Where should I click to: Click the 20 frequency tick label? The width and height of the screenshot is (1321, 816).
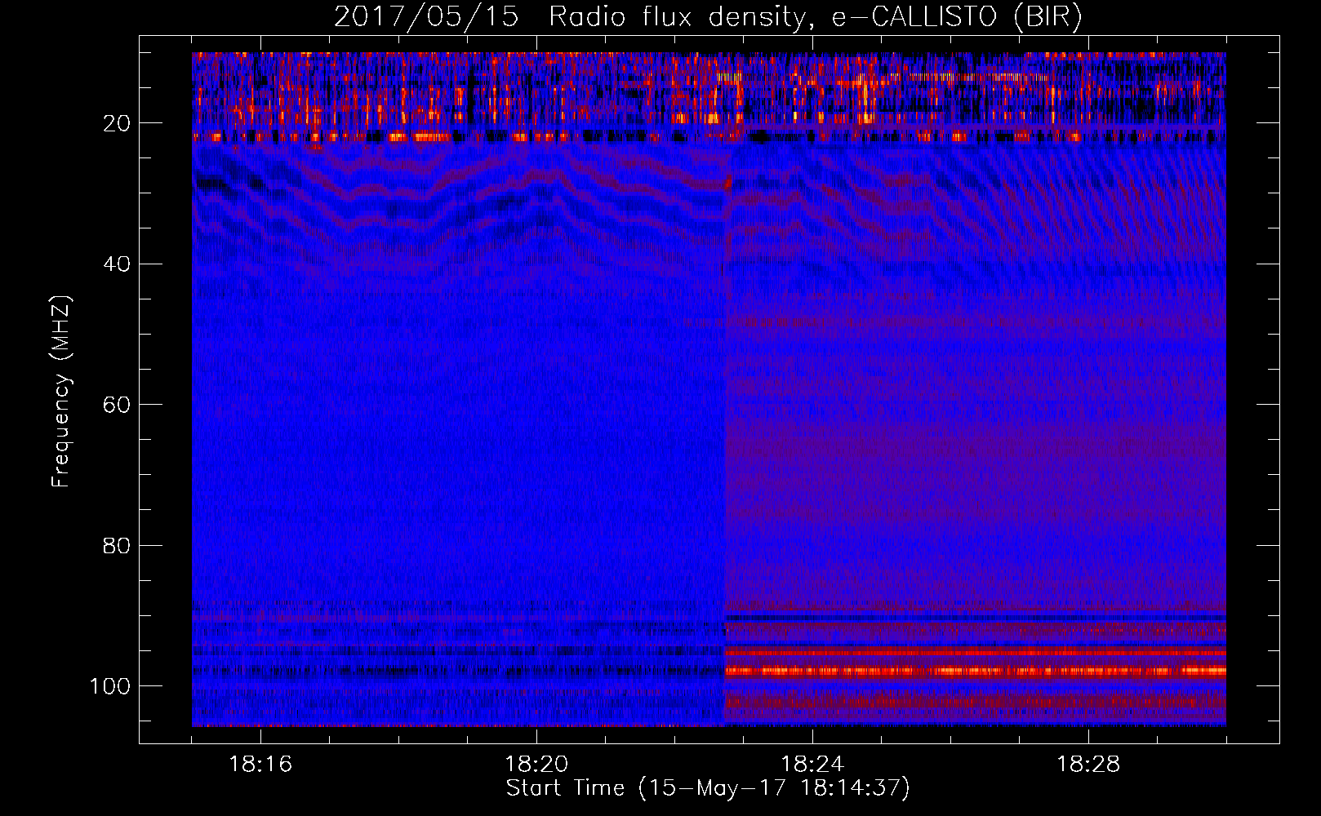pyautogui.click(x=117, y=123)
